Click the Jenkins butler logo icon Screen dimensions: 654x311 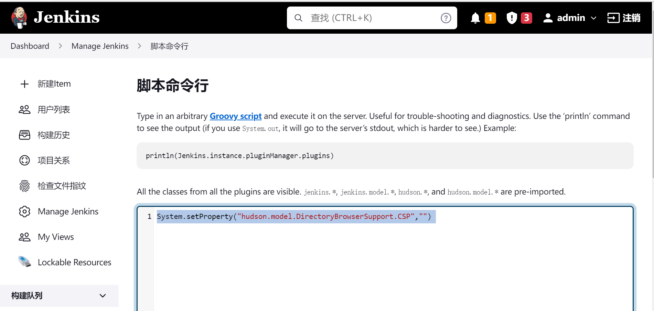(19, 18)
